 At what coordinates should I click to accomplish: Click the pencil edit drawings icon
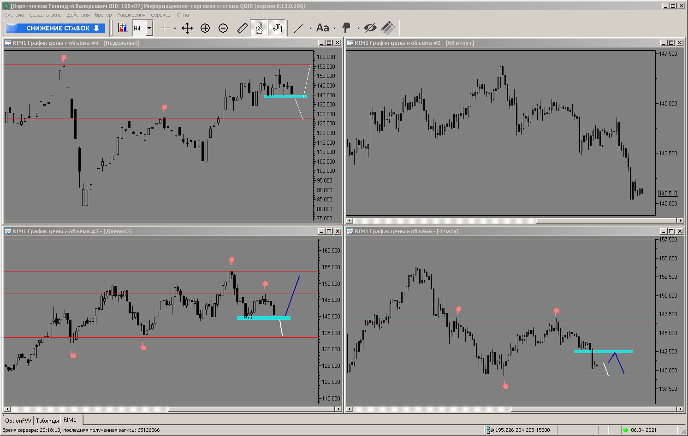[x=388, y=28]
